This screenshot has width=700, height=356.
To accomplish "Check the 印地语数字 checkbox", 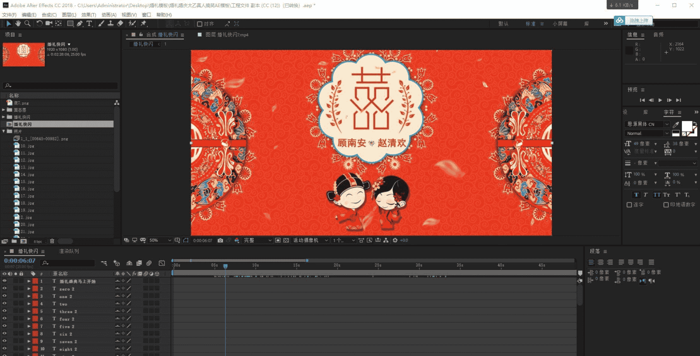I will coord(666,204).
